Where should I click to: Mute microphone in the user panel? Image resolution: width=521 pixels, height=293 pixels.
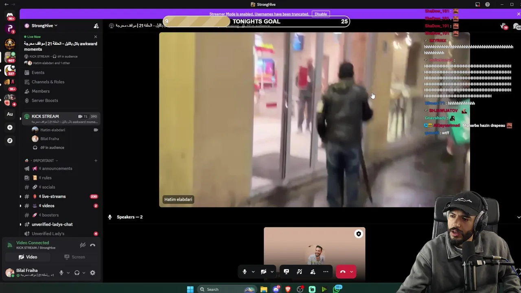coord(61,273)
